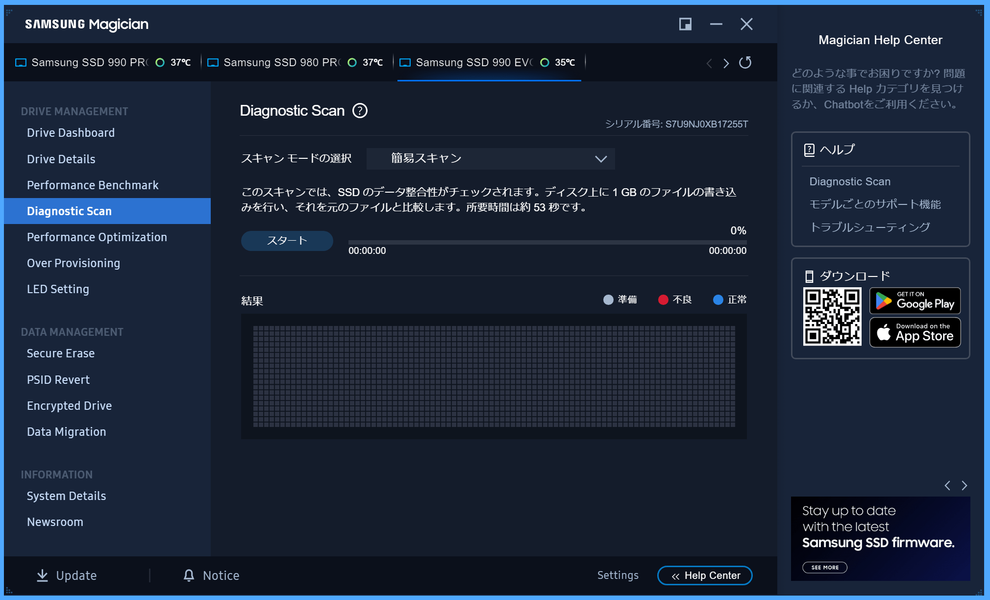Screen dimensions: 990x600
Task: Click the scan progress bar
Action: pyautogui.click(x=547, y=242)
